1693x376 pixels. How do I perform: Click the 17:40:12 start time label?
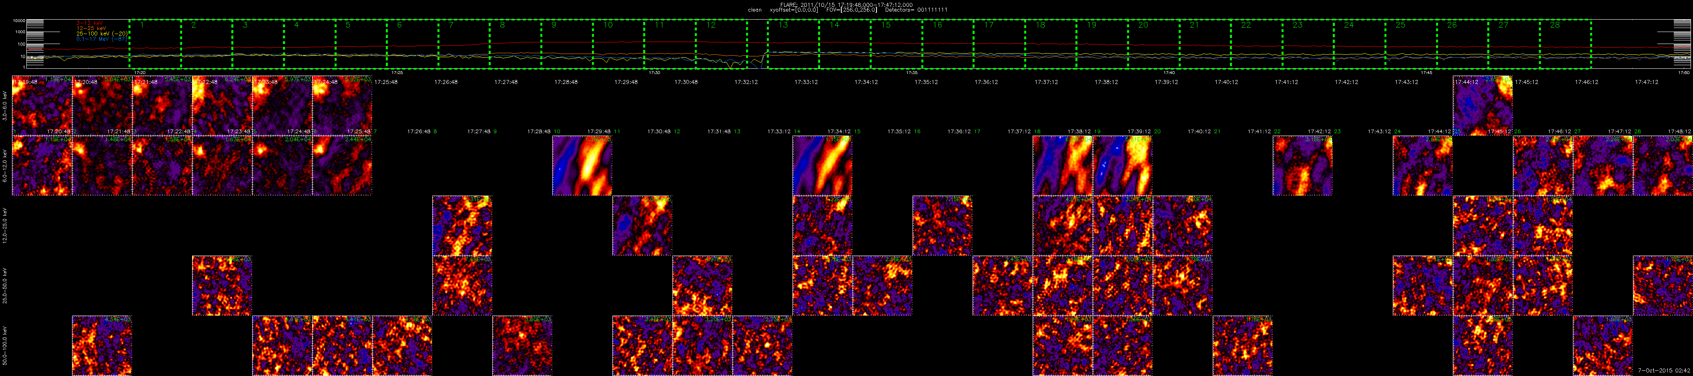(x=1226, y=82)
